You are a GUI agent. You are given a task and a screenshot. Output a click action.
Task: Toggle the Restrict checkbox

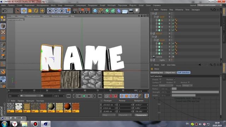[x=189, y=83]
